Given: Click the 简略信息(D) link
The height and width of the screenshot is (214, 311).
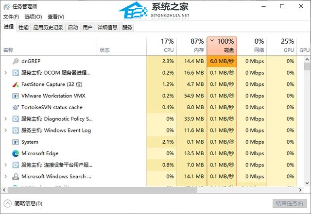Looking at the screenshot, I should (x=28, y=203).
